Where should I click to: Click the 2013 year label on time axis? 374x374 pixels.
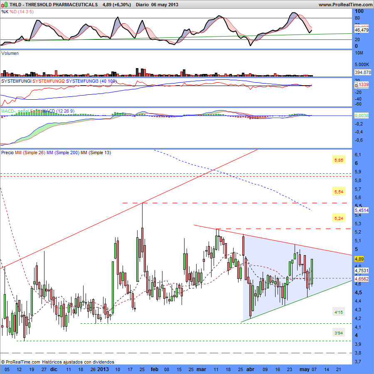point(103,369)
